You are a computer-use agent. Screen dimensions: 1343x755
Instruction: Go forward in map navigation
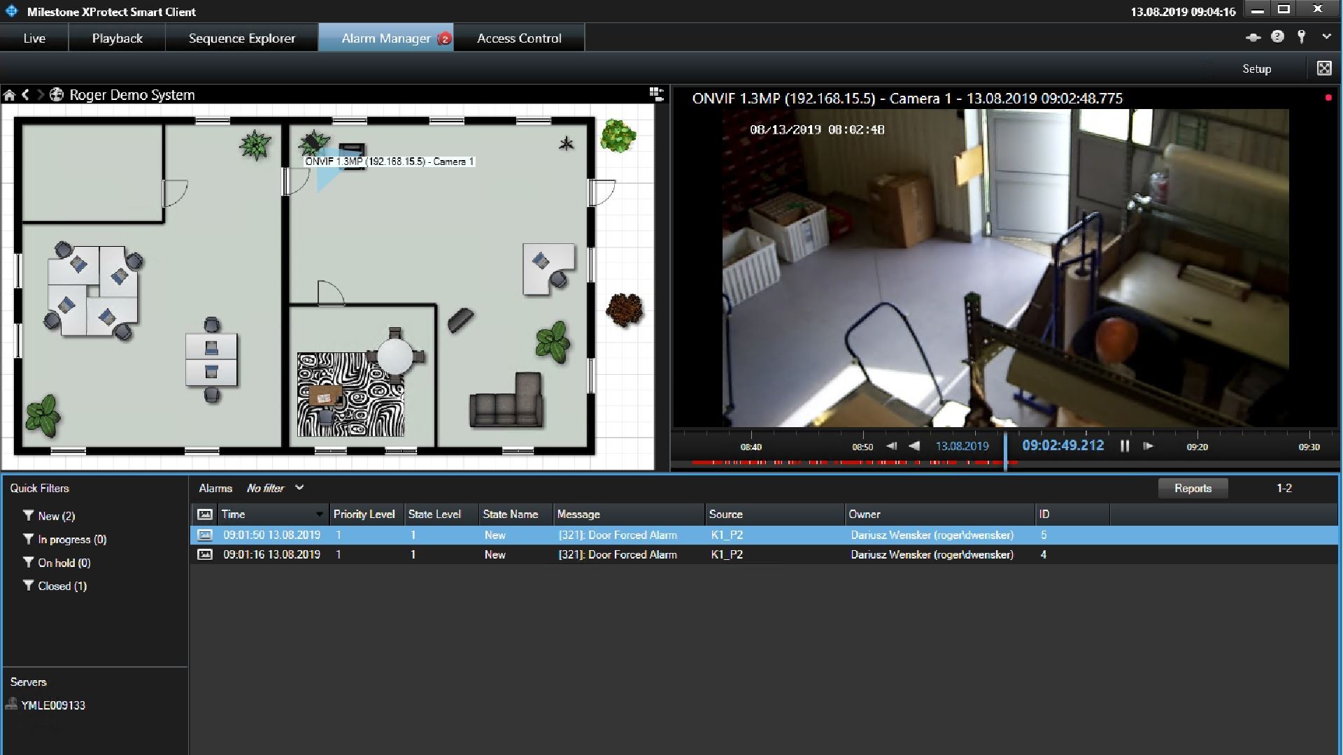click(41, 94)
